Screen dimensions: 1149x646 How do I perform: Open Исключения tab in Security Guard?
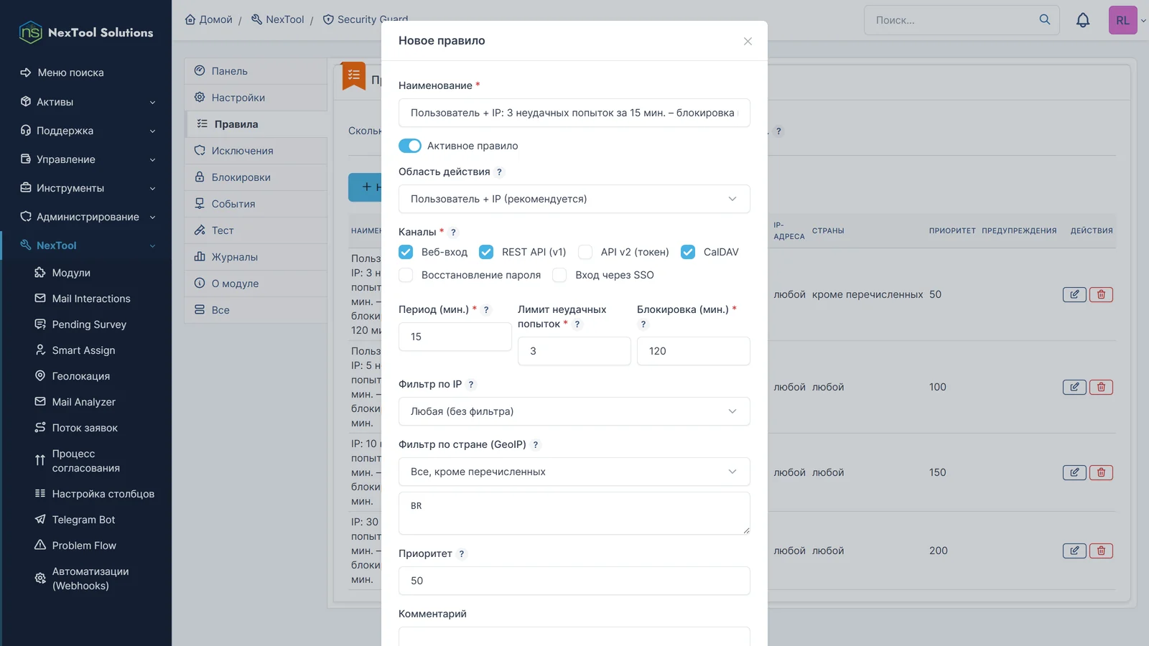(x=256, y=151)
